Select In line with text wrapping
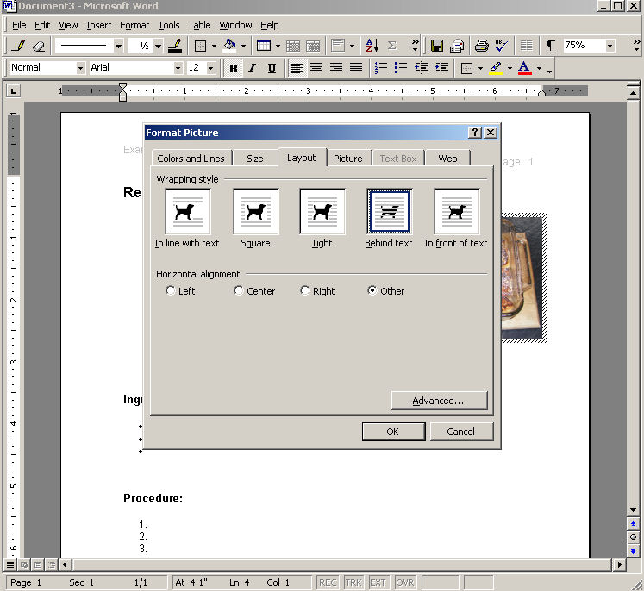 (187, 212)
